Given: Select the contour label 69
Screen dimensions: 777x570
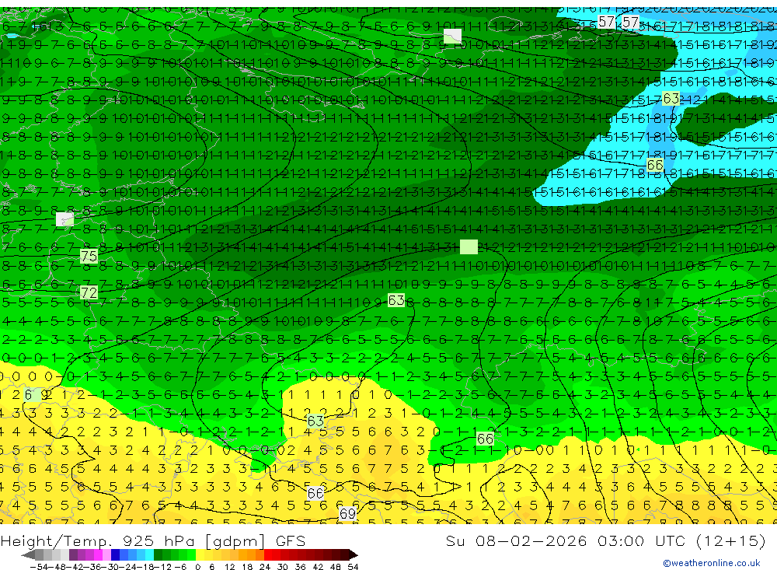Looking at the screenshot, I should point(347,513).
